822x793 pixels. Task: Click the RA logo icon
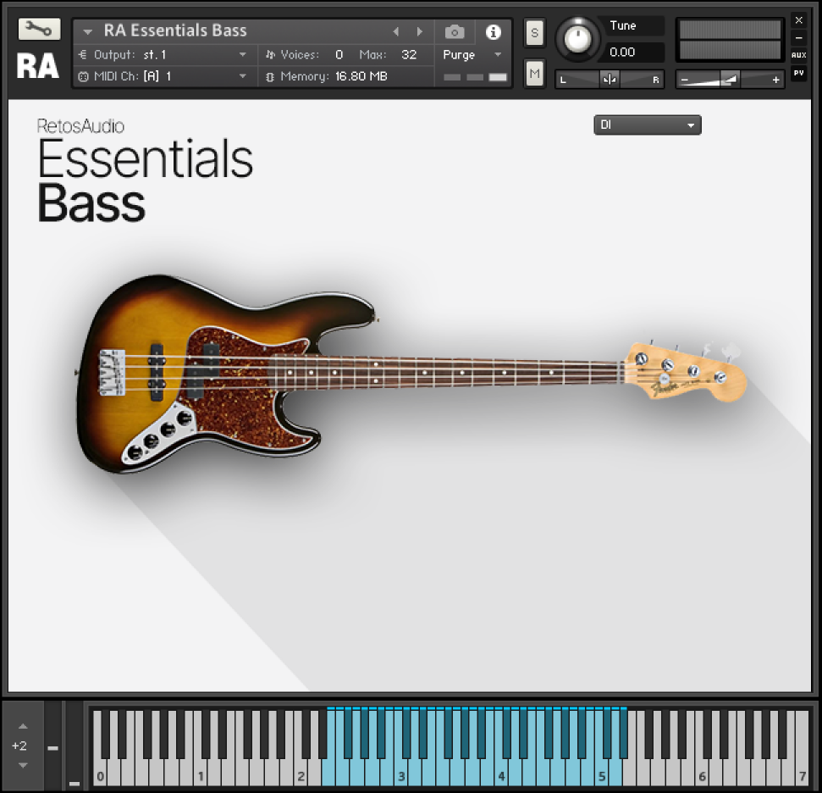[x=38, y=66]
